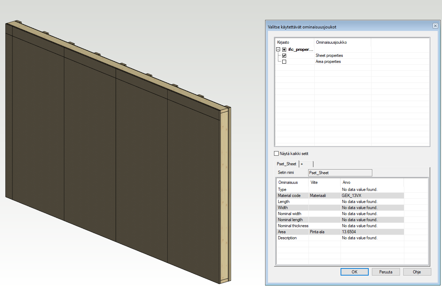Tick the Näytä kaikki setit checkbox
This screenshot has height=288, width=442.
tap(277, 154)
